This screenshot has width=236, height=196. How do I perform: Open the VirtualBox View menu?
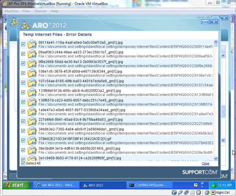tap(26, 11)
